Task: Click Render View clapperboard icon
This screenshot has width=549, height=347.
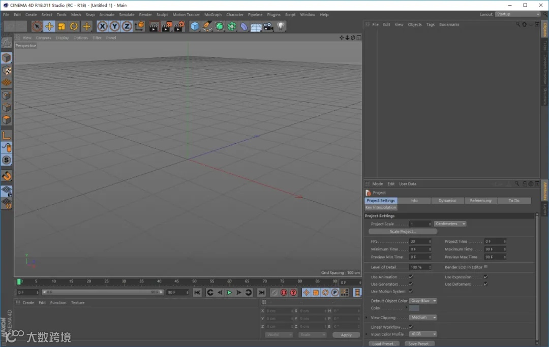Action: point(154,26)
